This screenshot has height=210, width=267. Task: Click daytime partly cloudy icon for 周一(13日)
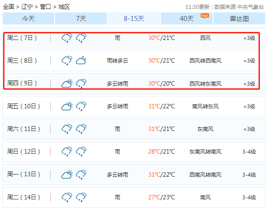(67, 174)
